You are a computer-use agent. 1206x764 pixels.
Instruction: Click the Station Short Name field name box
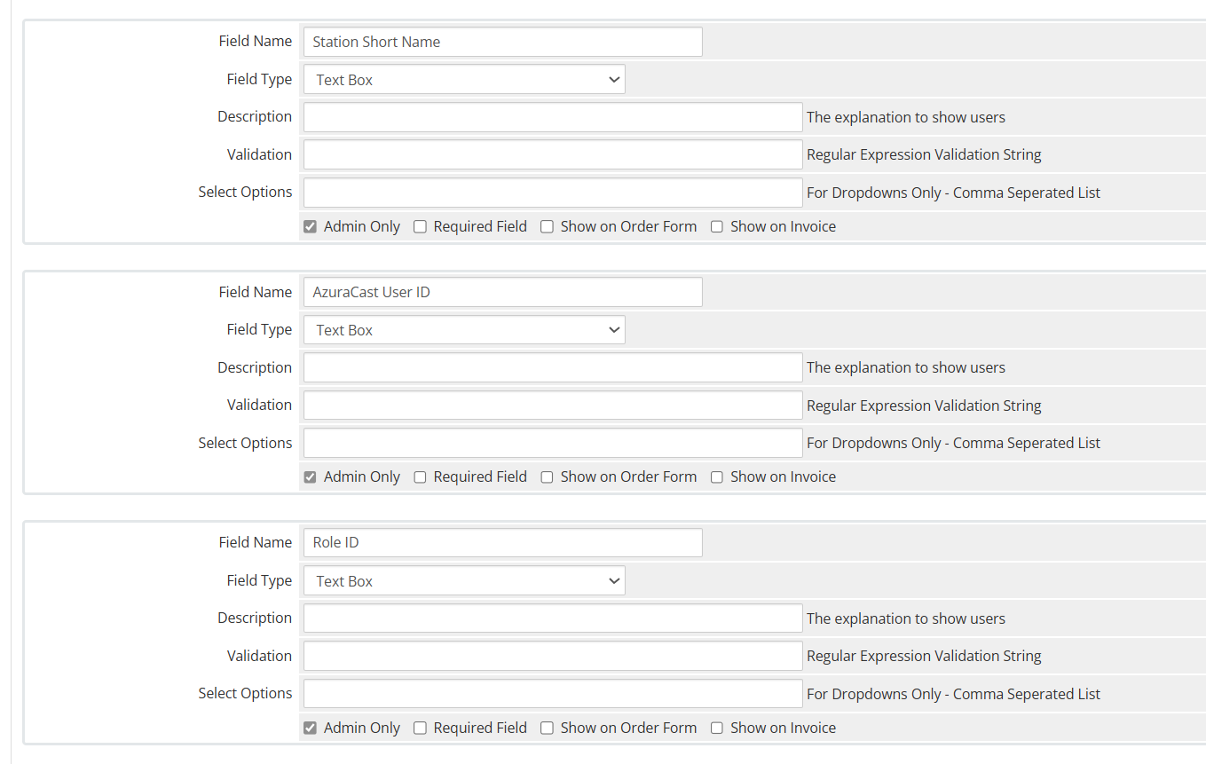502,42
